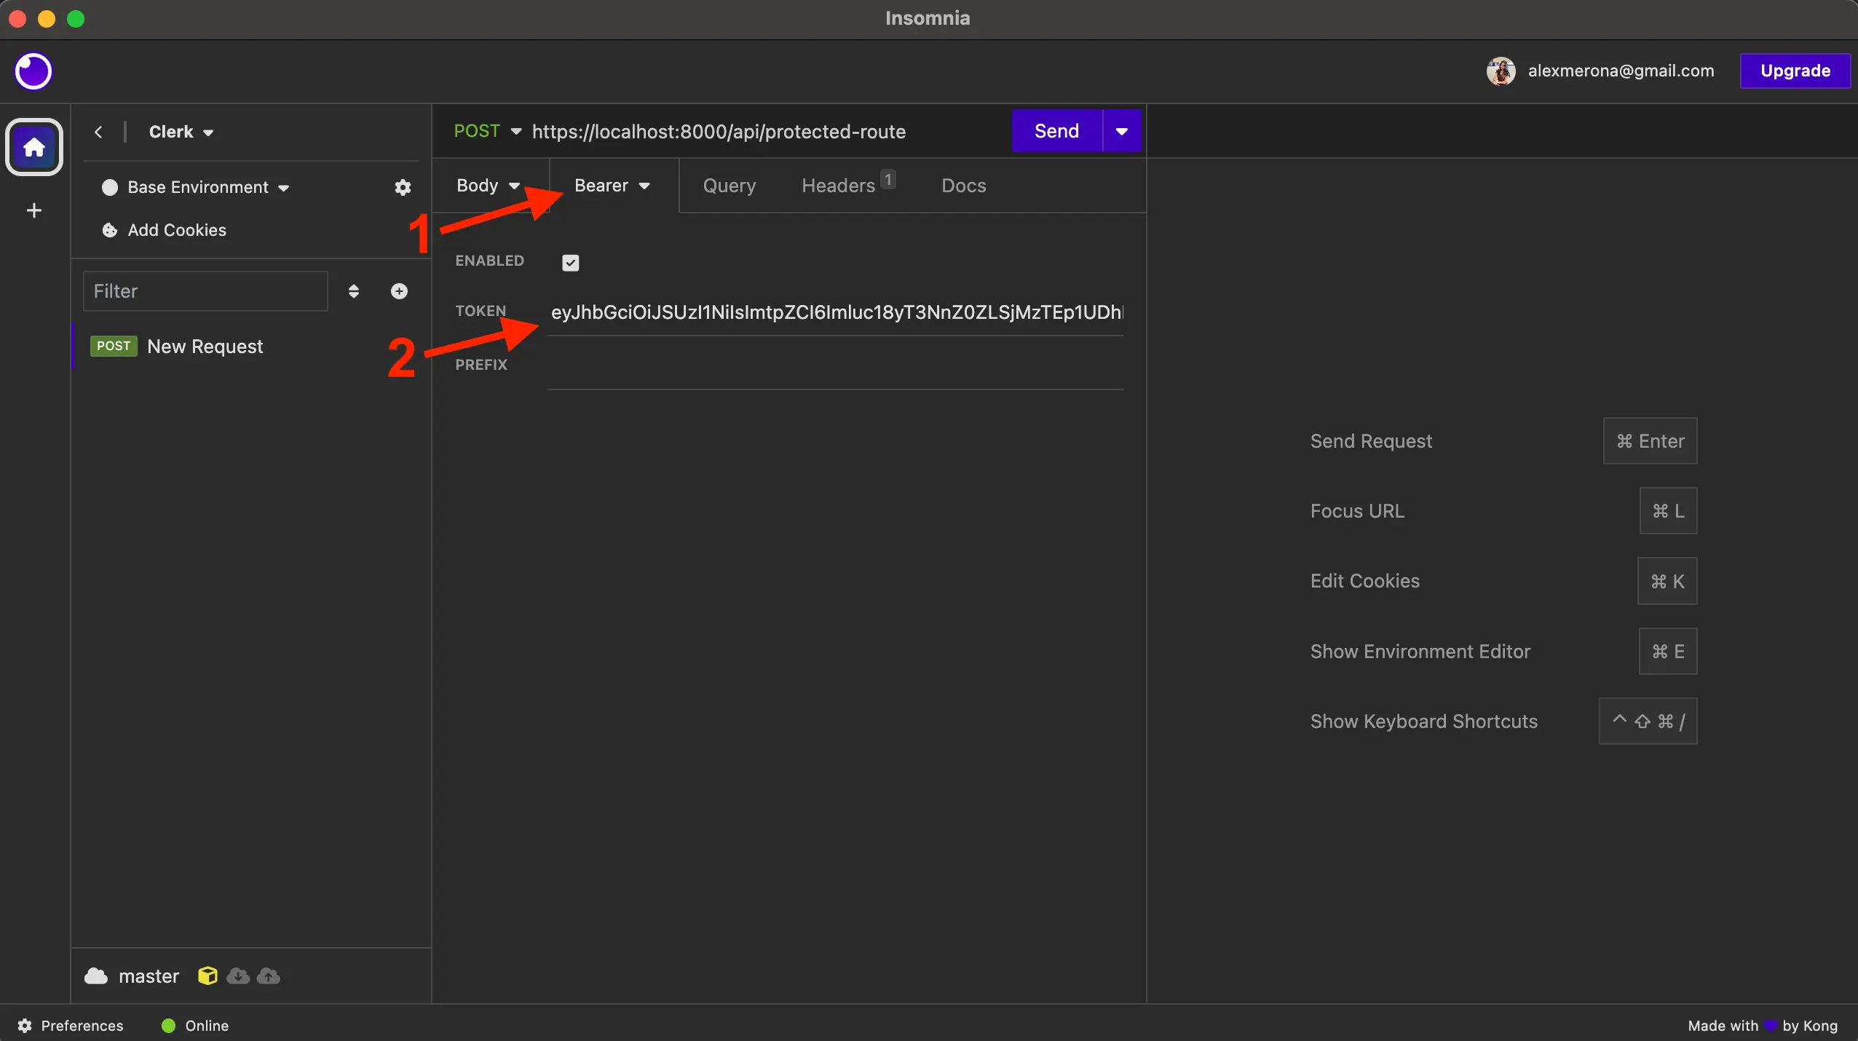Click the Insomnia logo in top left
The width and height of the screenshot is (1858, 1041).
tap(32, 71)
